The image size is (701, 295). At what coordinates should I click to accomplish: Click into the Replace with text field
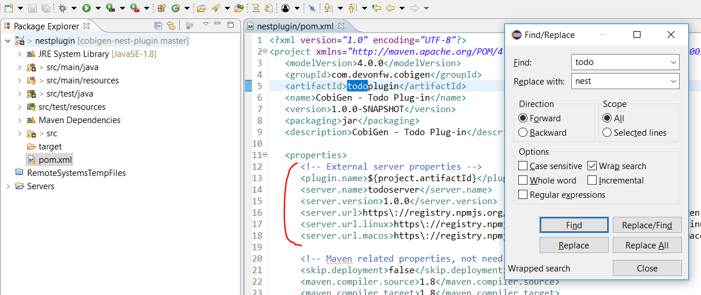(x=620, y=82)
